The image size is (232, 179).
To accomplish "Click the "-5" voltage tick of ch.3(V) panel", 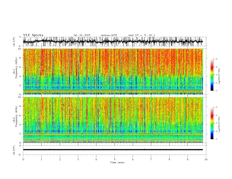I will pyautogui.click(x=20, y=155).
